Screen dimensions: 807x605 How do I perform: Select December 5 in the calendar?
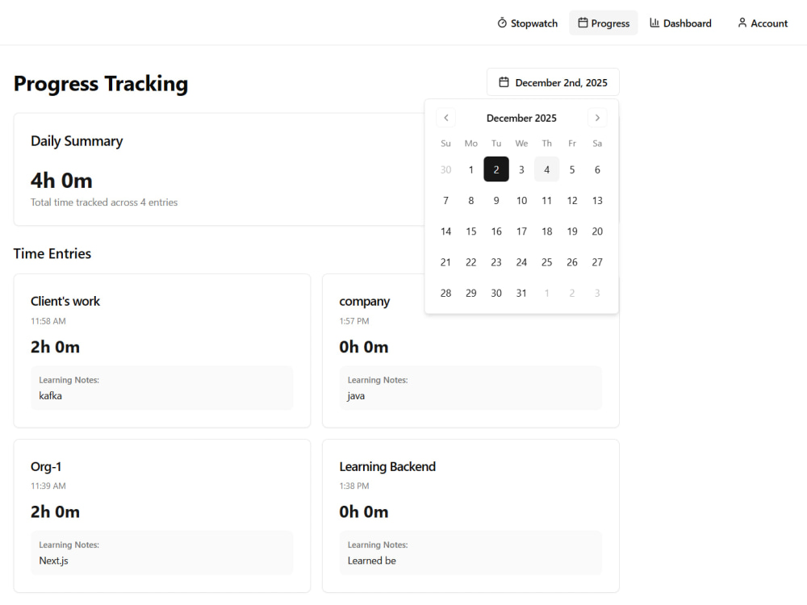coord(572,169)
